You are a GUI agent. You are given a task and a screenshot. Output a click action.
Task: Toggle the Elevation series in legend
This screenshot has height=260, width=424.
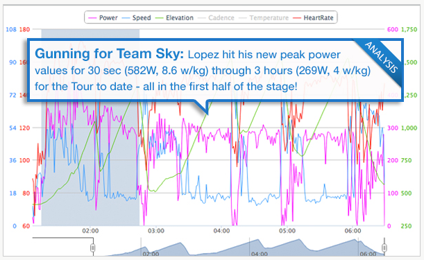tap(174, 18)
